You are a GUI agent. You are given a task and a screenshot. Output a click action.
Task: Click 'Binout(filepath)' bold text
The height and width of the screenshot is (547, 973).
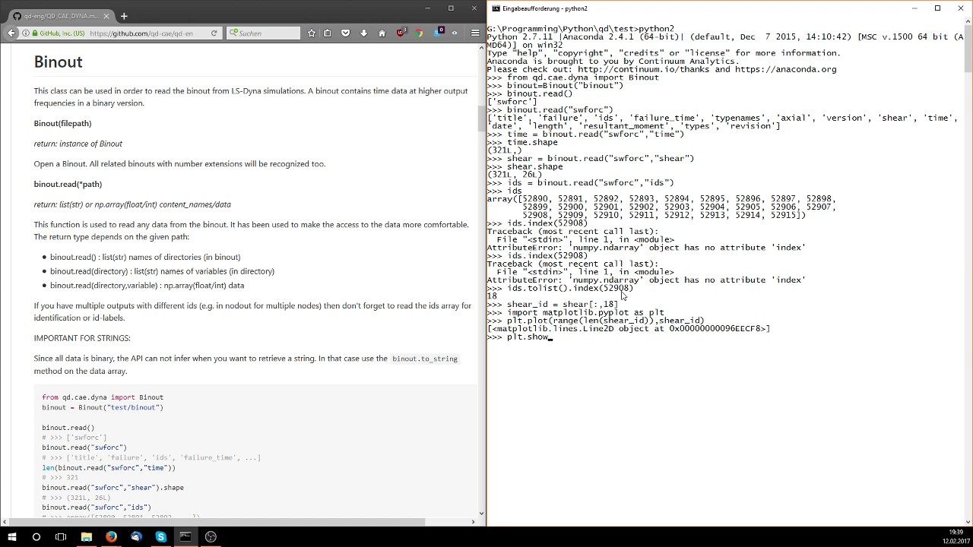(62, 123)
